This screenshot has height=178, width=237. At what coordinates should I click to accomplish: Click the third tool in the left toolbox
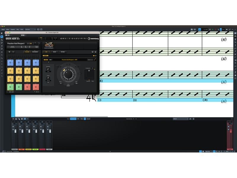(x=2, y=43)
